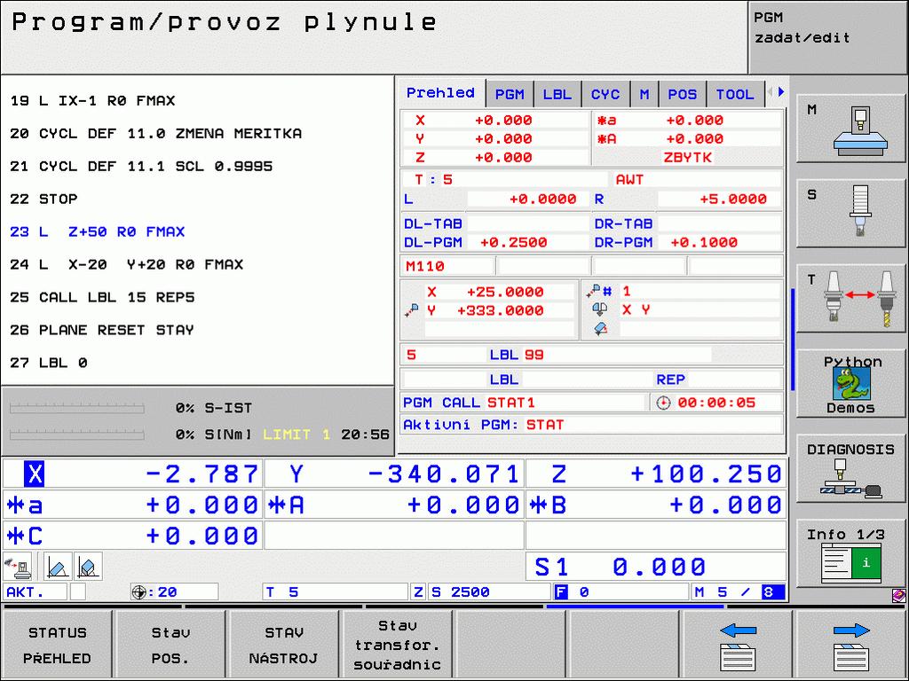Open the DIAGNOSIS softkey
Viewport: 909px width, 681px height.
pyautogui.click(x=850, y=469)
